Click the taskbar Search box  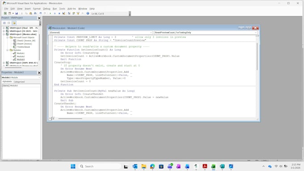pyautogui.click(x=99, y=167)
